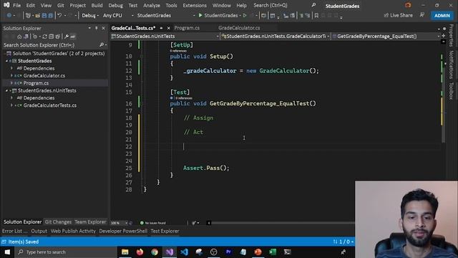Click Collapse All icon in Solution Explorer toolbar
Viewport: 458px width, 258px height.
coord(51,37)
